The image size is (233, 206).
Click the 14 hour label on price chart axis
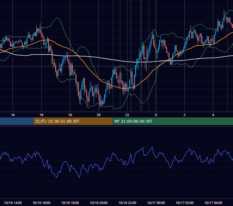(x=13, y=115)
